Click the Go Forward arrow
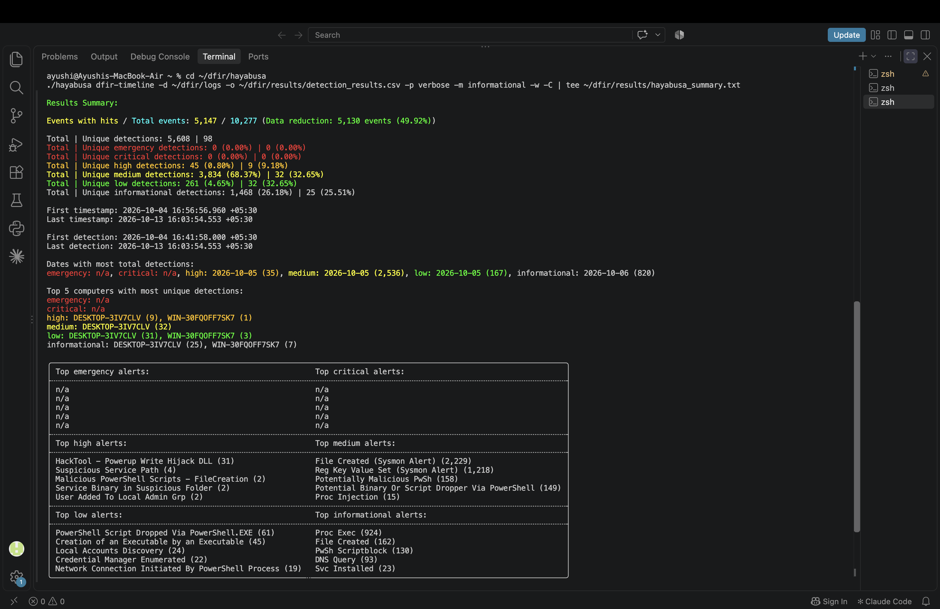Viewport: 940px width, 609px height. point(298,35)
